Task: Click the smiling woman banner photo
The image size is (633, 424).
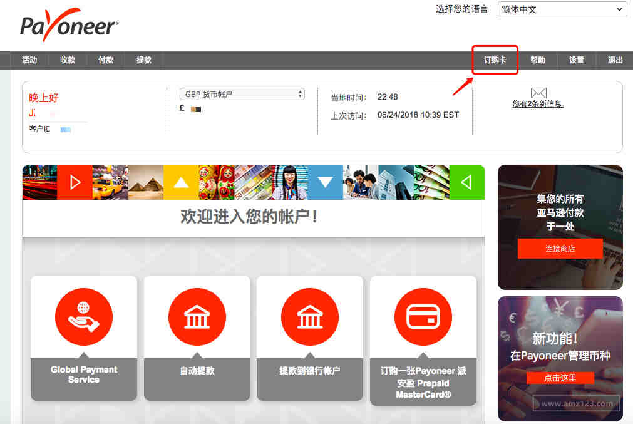Action: (x=291, y=182)
